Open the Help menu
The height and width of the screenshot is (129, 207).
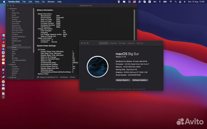[x=60, y=2]
